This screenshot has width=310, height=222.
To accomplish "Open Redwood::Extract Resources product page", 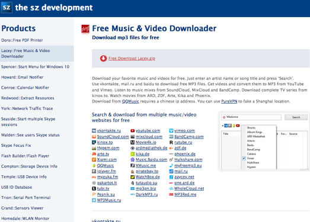I will pyautogui.click(x=27, y=98).
